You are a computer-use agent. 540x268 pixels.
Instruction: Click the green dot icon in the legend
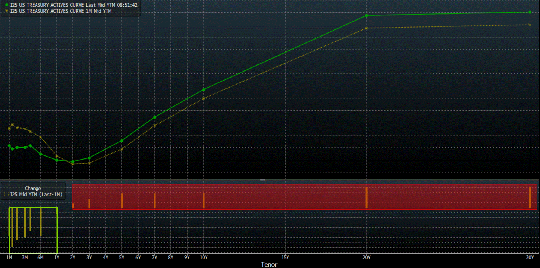click(6, 5)
